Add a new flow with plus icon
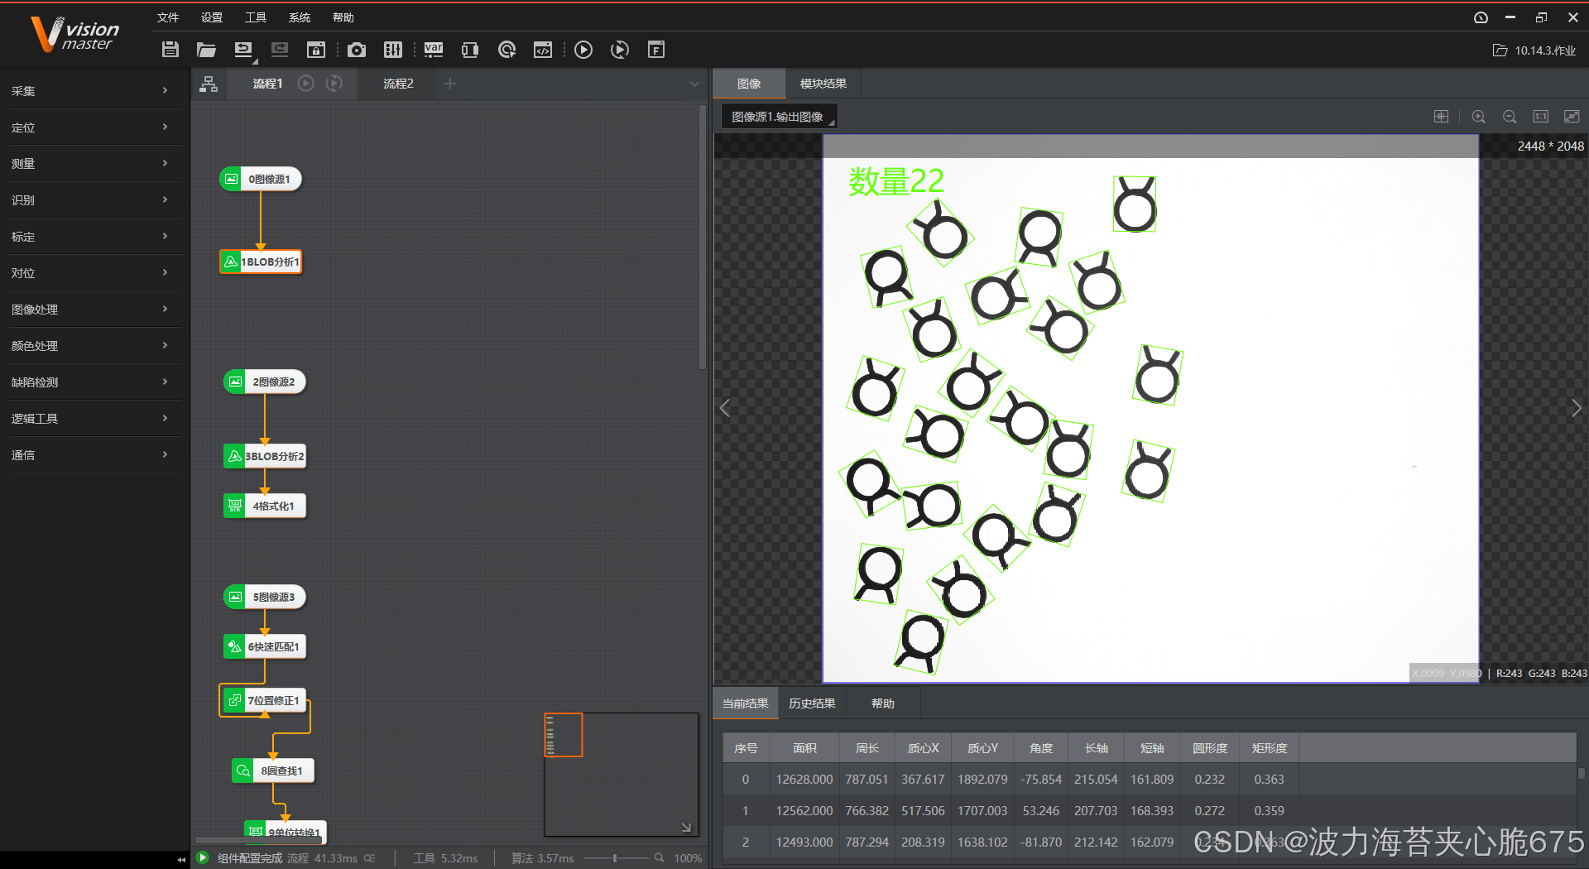 [x=450, y=84]
